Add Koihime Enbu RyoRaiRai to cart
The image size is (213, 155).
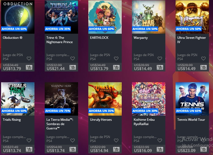pyautogui.click(x=160, y=149)
